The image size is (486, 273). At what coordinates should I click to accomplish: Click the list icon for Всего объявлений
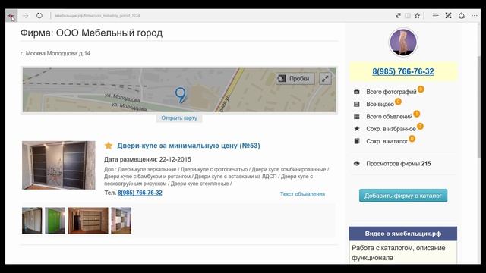click(x=357, y=117)
